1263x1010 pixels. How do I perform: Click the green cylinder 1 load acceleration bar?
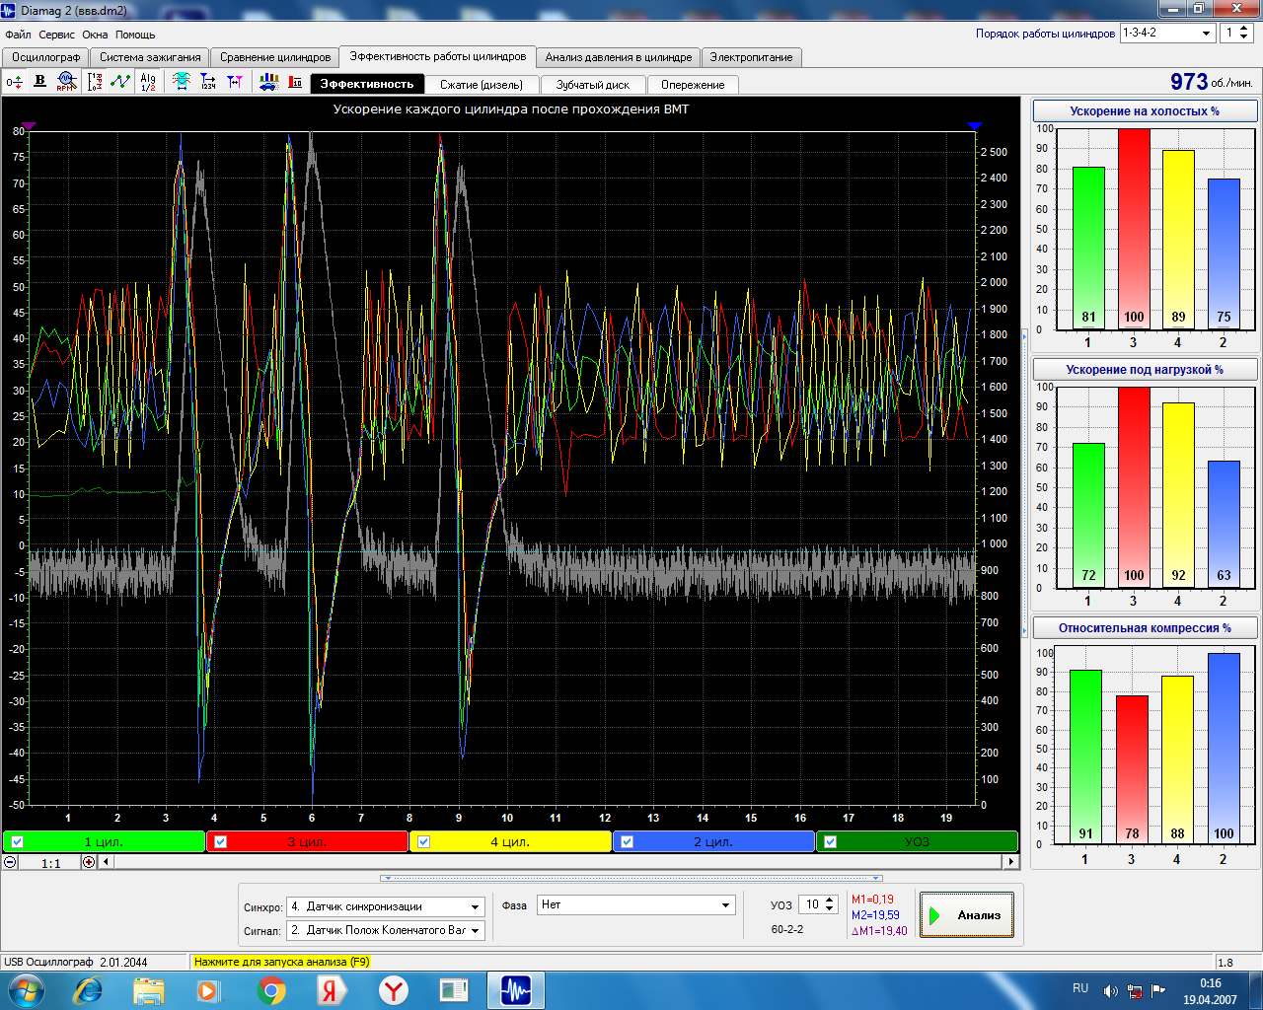click(1088, 516)
